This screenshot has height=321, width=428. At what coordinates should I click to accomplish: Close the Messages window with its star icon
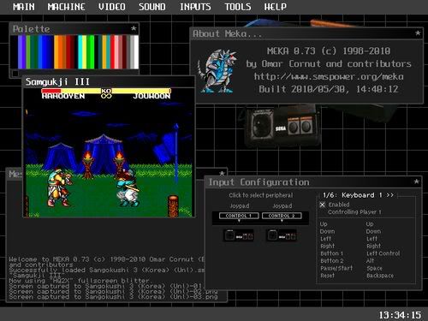pos(222,173)
